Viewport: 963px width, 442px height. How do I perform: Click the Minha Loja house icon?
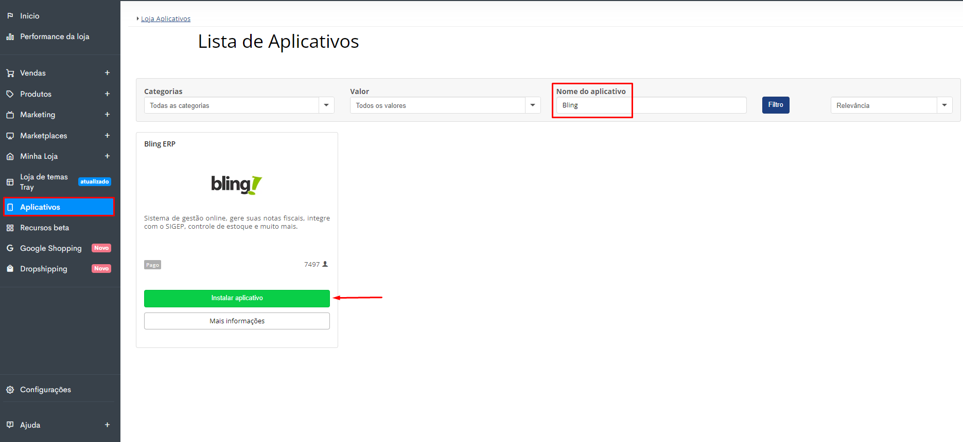(10, 156)
